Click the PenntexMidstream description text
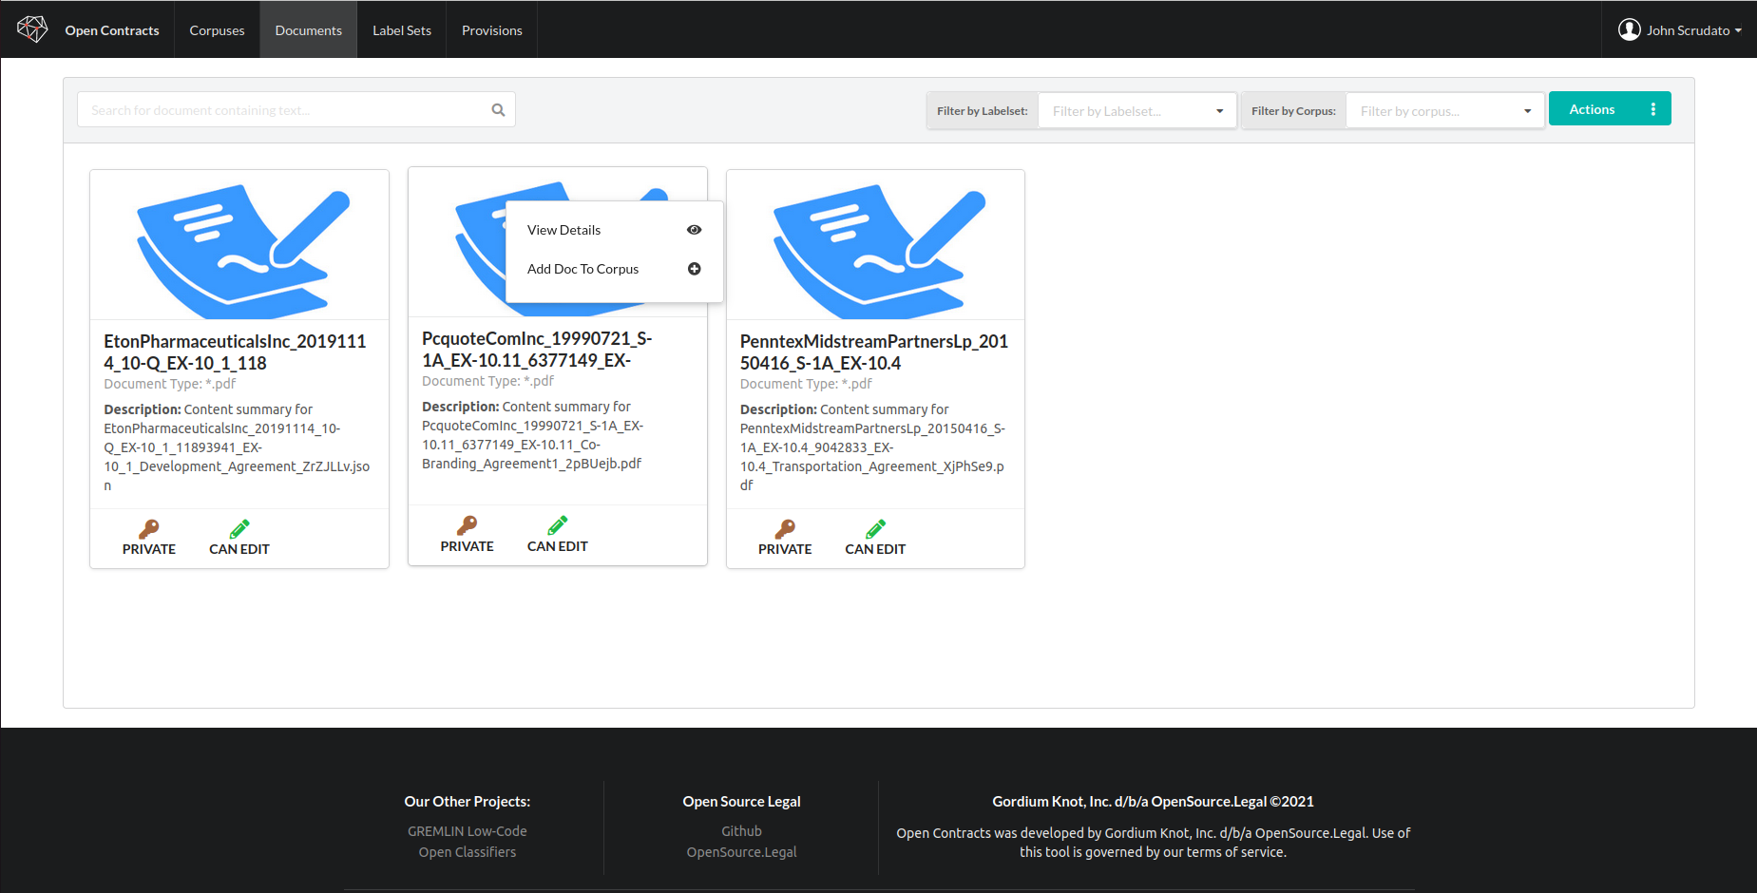This screenshot has height=893, width=1757. (x=872, y=447)
